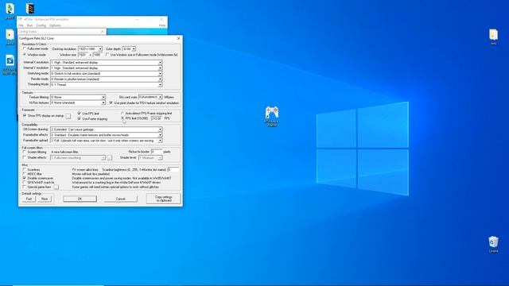Click the small button beside Shader effects dropdown
Image resolution: width=509 pixels, height=286 pixels.
click(x=110, y=157)
